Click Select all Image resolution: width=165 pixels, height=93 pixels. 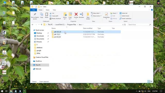coord(123,13)
